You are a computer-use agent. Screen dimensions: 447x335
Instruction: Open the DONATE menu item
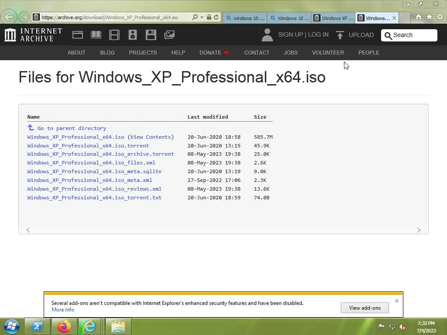pyautogui.click(x=214, y=53)
